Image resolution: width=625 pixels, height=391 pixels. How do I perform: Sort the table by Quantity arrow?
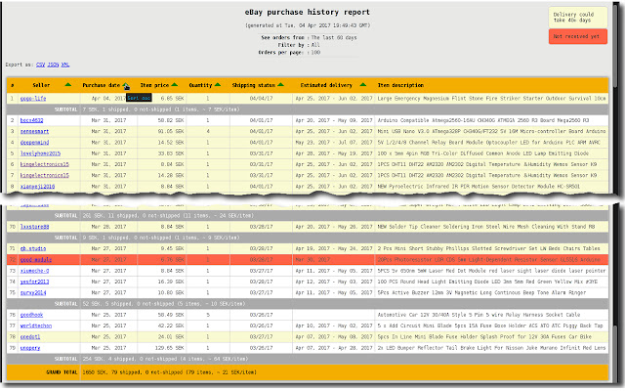[x=219, y=85]
